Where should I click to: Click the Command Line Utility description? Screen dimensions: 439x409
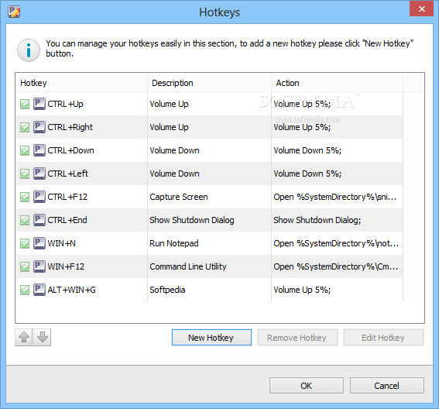[188, 266]
